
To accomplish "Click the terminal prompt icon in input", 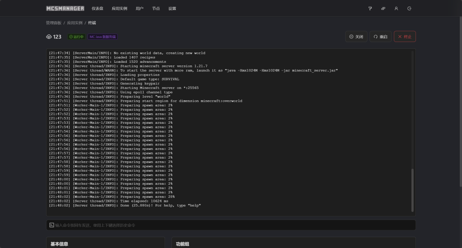I will tap(51, 225).
